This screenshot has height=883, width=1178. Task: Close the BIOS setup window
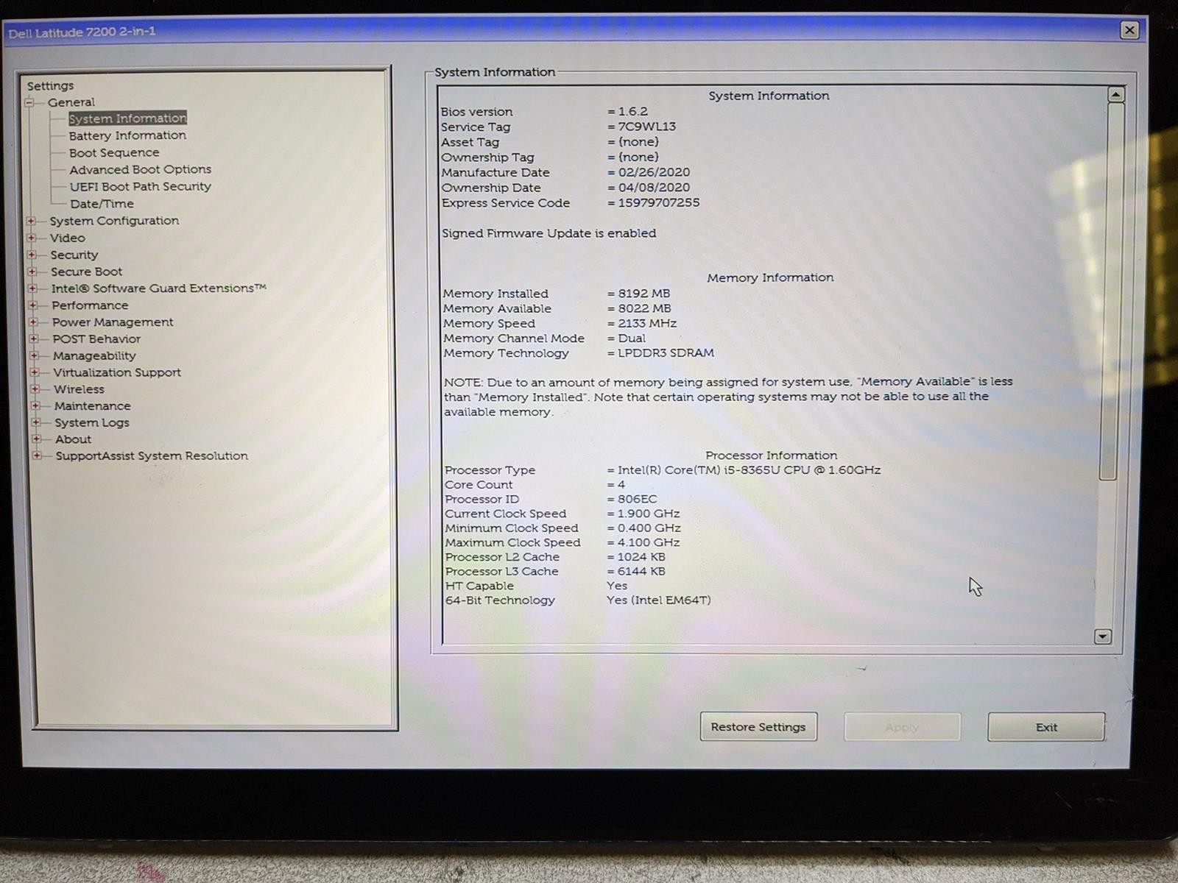click(1129, 30)
